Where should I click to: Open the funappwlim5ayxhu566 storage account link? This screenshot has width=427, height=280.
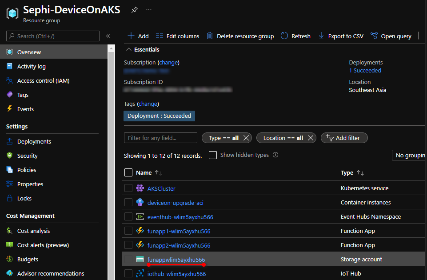click(176, 260)
